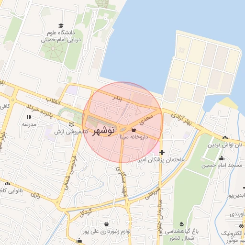This screenshot has width=245, height=245.
Task: Select the مدرسه school marker icon
Action: click(x=29, y=117)
